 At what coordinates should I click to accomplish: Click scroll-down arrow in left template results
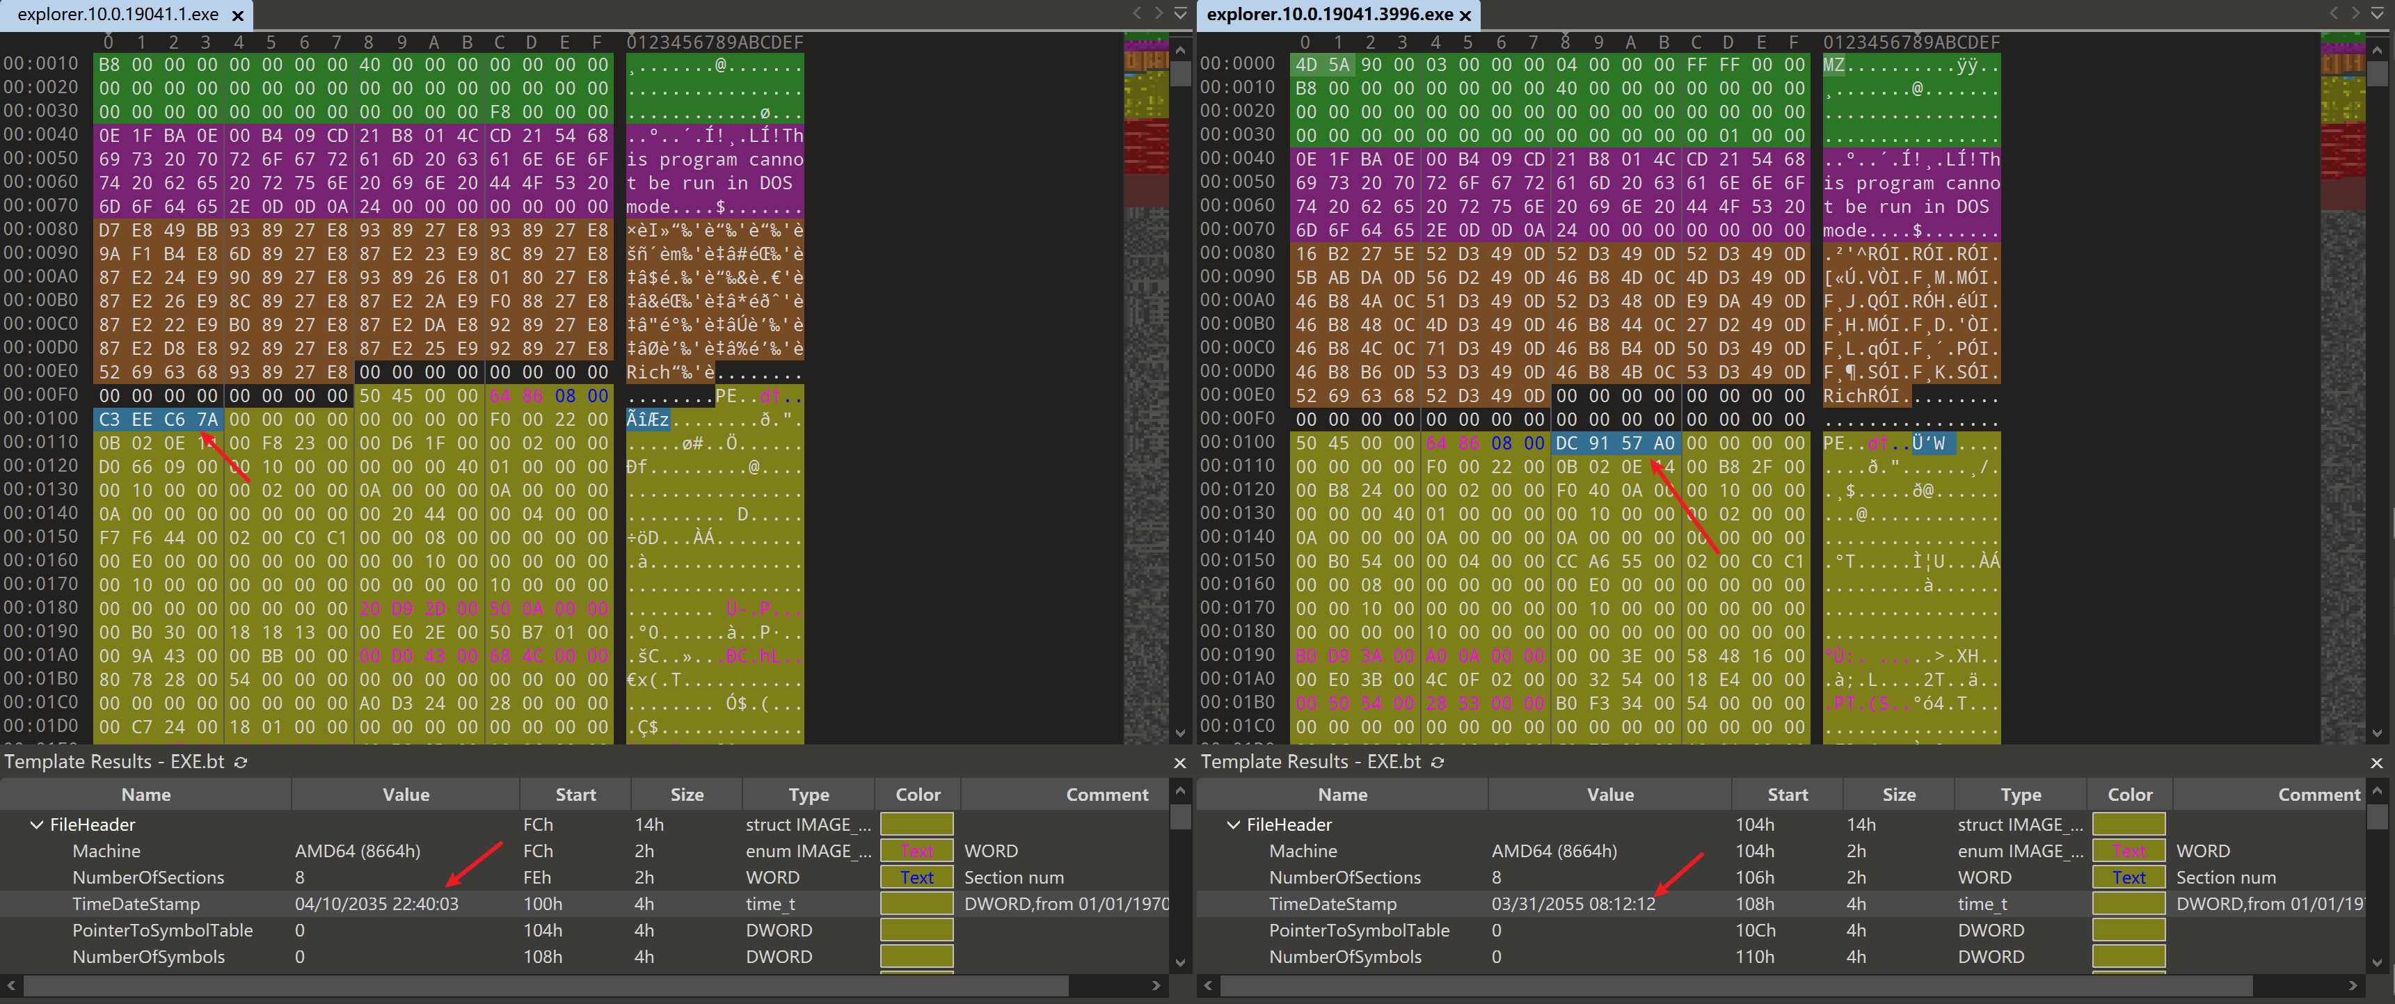coord(1181,962)
